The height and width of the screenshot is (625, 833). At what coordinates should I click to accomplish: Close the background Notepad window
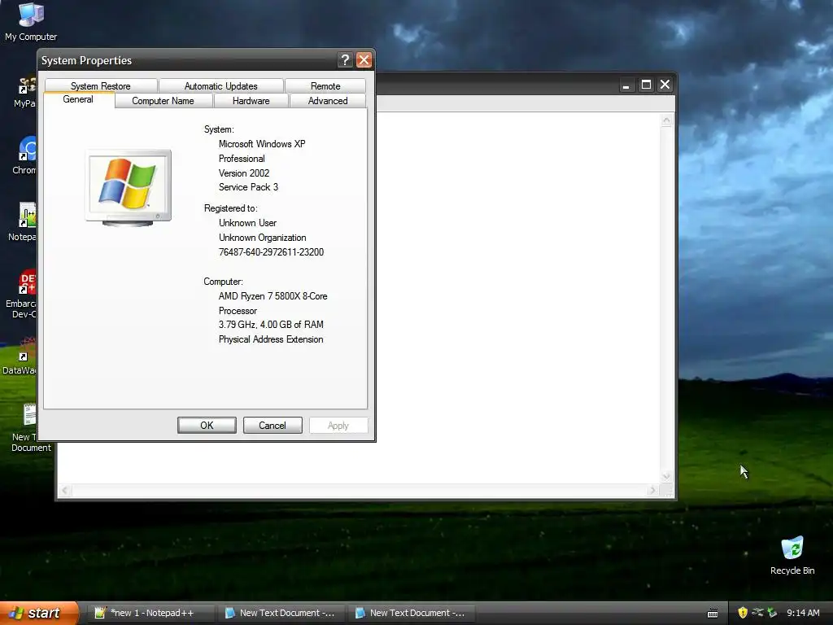point(665,85)
